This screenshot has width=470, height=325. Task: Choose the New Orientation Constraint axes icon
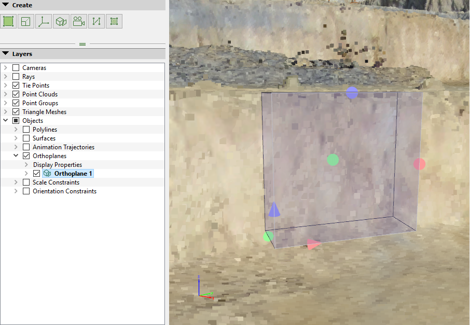[44, 21]
